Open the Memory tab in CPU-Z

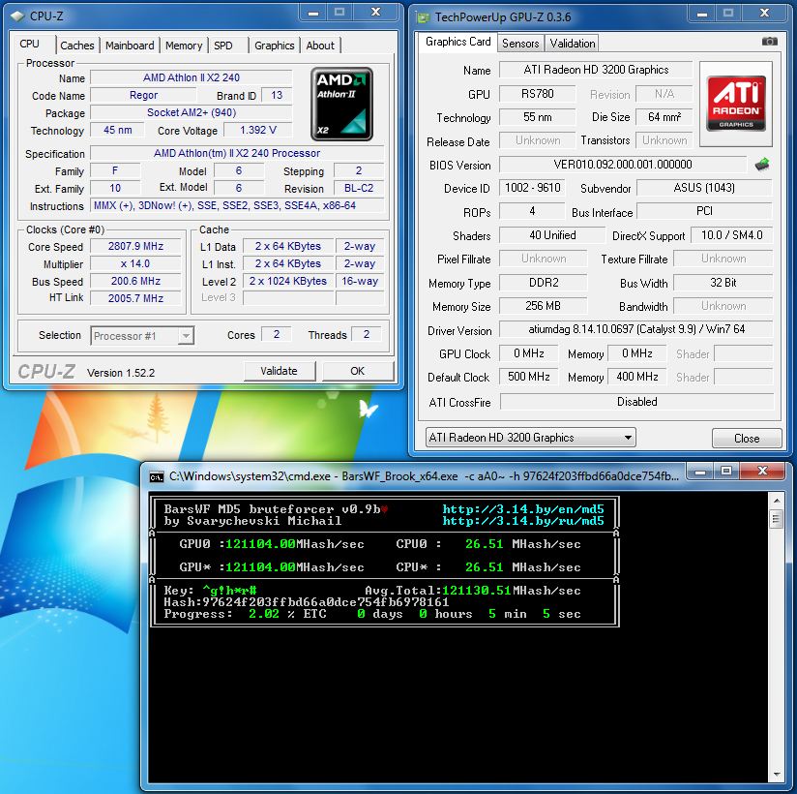click(x=184, y=46)
